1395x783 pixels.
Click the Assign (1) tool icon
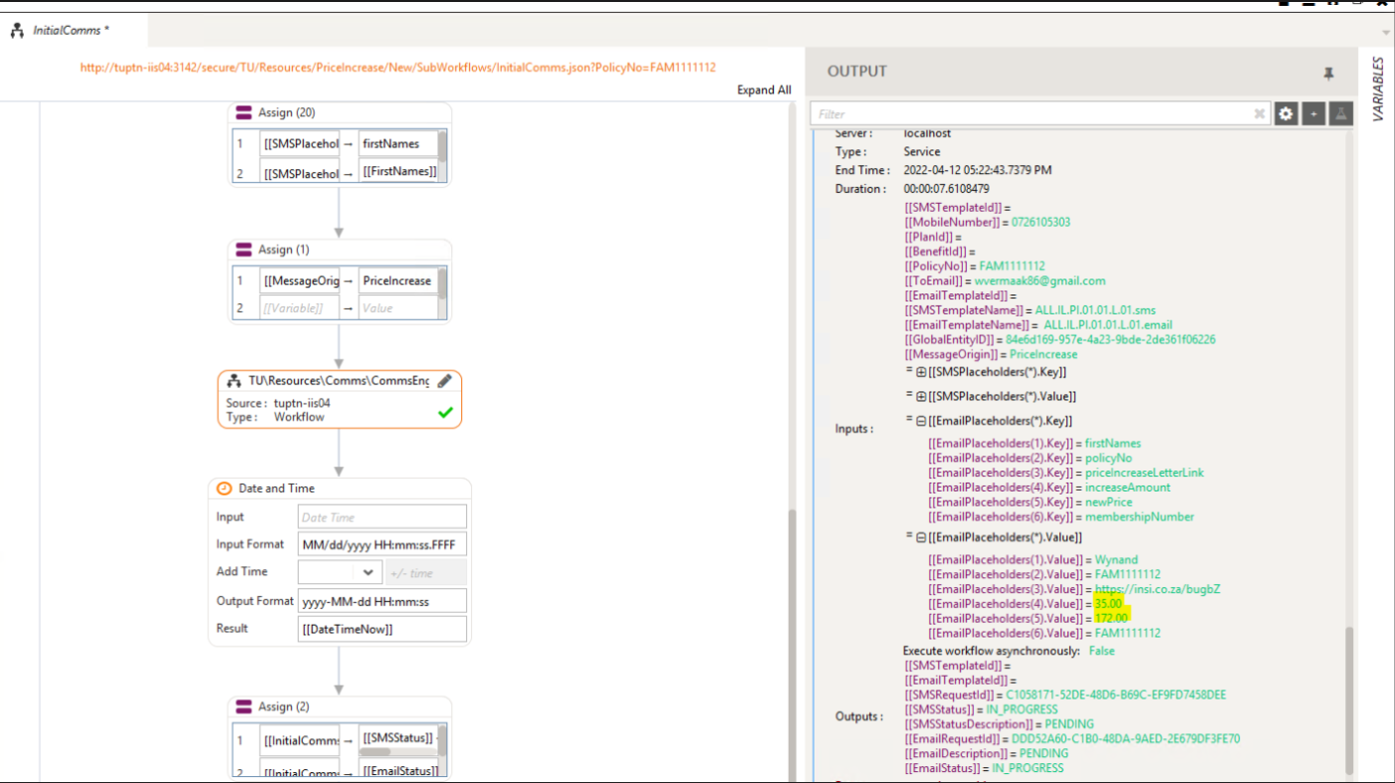(x=244, y=250)
